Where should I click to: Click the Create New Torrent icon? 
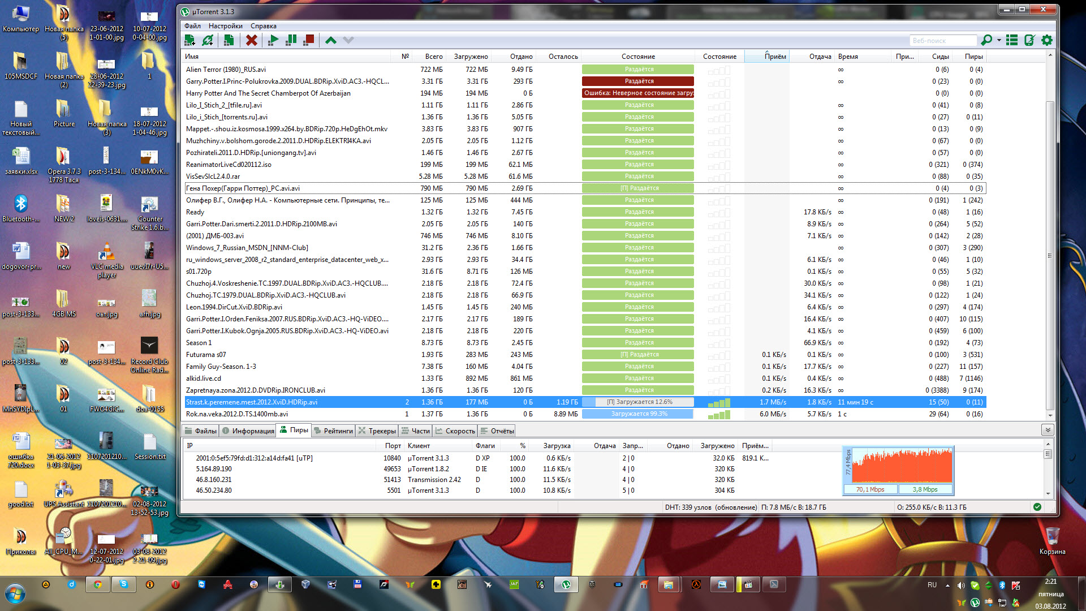pos(229,40)
